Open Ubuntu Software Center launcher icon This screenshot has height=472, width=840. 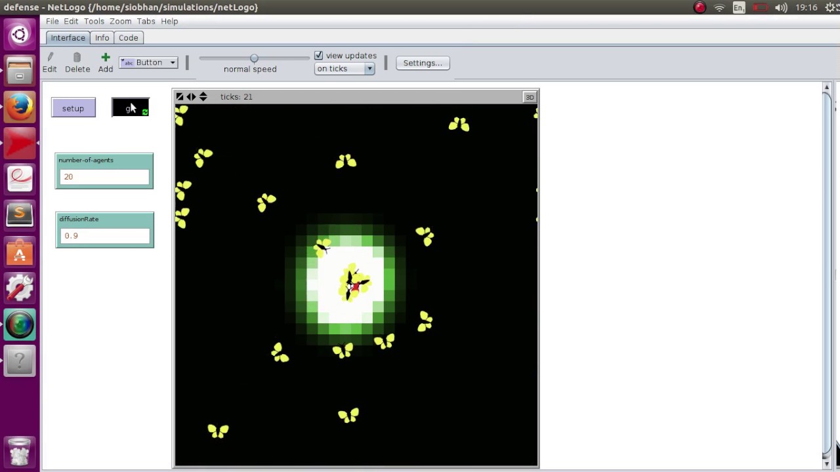tap(20, 252)
